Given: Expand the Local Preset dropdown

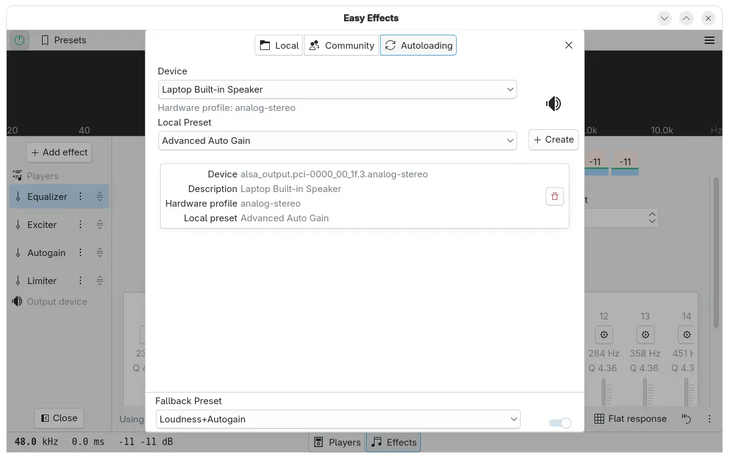Looking at the screenshot, I should tap(337, 141).
